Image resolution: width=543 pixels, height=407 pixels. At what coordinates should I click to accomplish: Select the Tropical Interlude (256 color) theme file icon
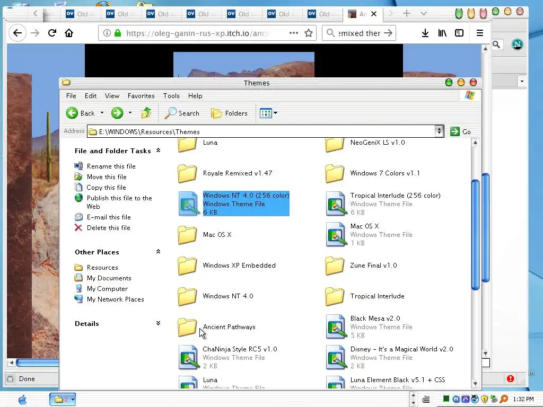(x=336, y=204)
